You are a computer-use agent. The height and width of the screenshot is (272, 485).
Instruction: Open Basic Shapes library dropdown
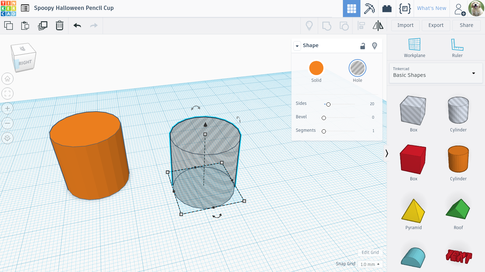coord(436,73)
